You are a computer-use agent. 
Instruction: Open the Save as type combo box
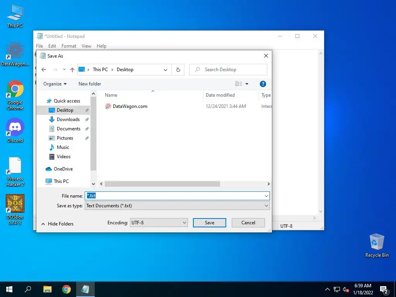pos(177,206)
